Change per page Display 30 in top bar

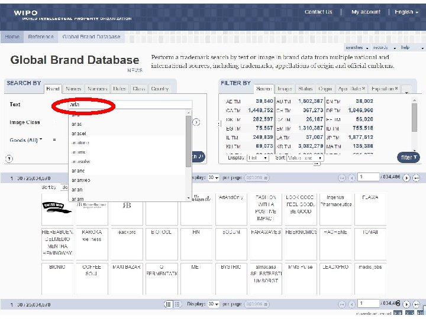pos(214,178)
